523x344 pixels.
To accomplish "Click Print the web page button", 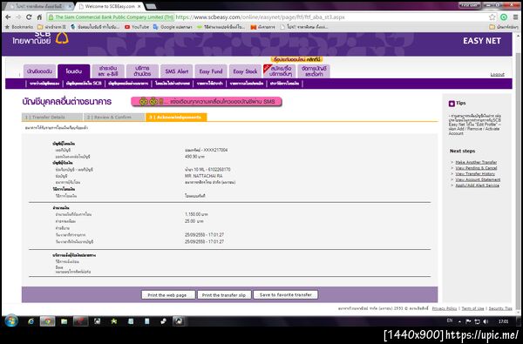I will (168, 295).
